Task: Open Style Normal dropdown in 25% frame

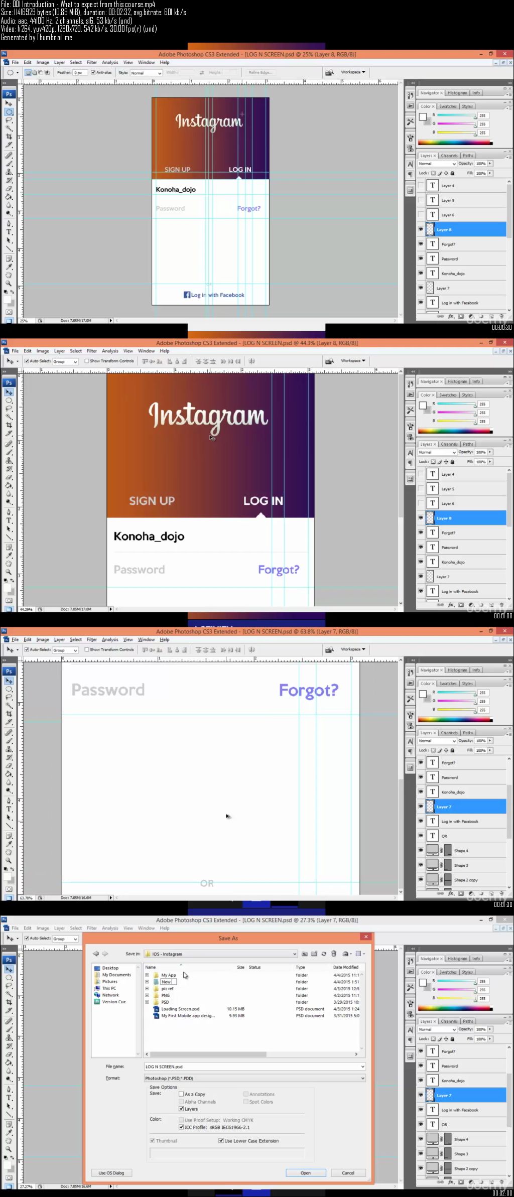Action: coord(146,73)
